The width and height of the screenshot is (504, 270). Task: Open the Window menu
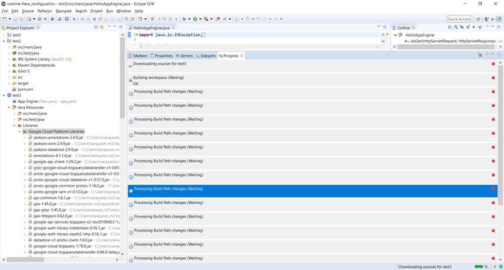[x=124, y=11]
